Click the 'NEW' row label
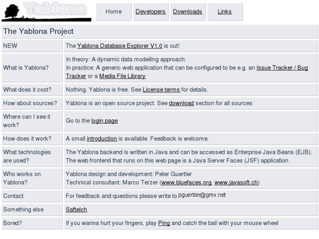This screenshot has width=319, height=239. click(10, 46)
